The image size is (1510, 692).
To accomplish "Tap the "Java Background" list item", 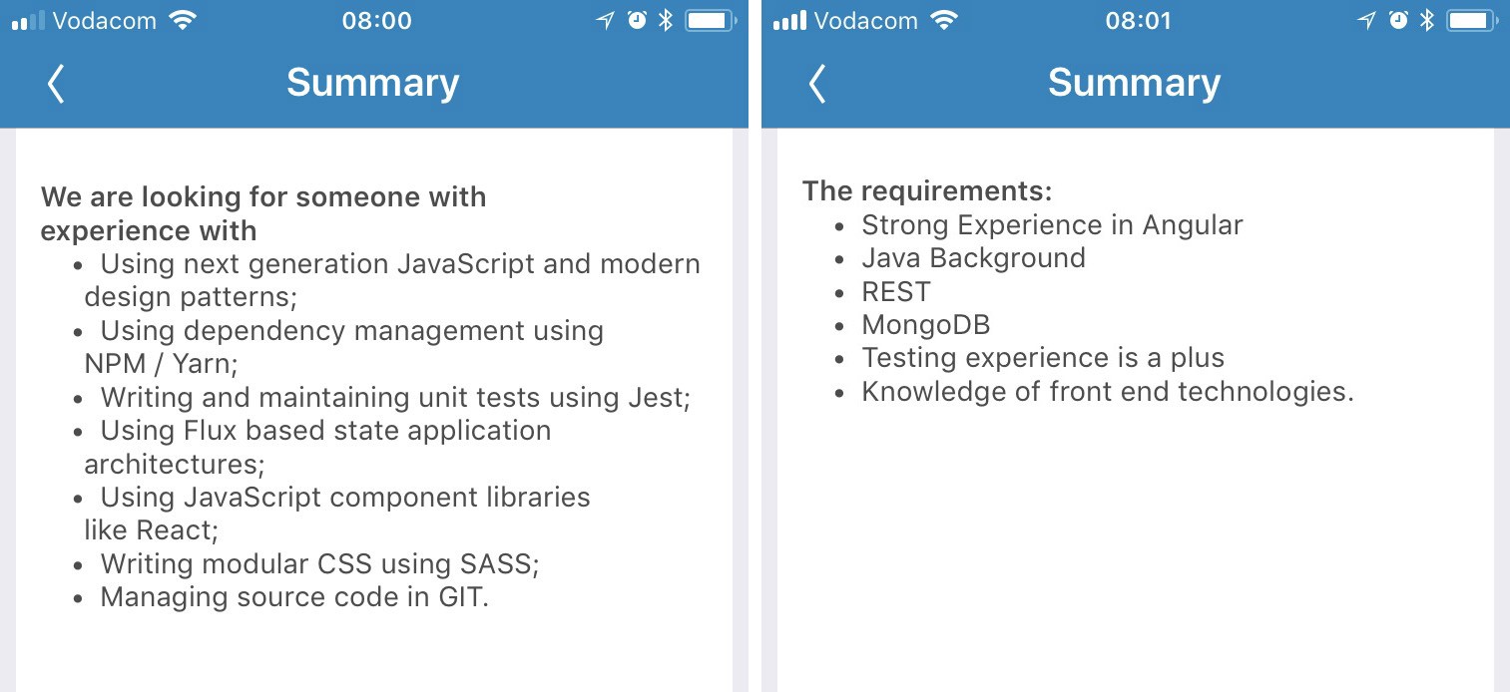I will pyautogui.click(x=973, y=257).
